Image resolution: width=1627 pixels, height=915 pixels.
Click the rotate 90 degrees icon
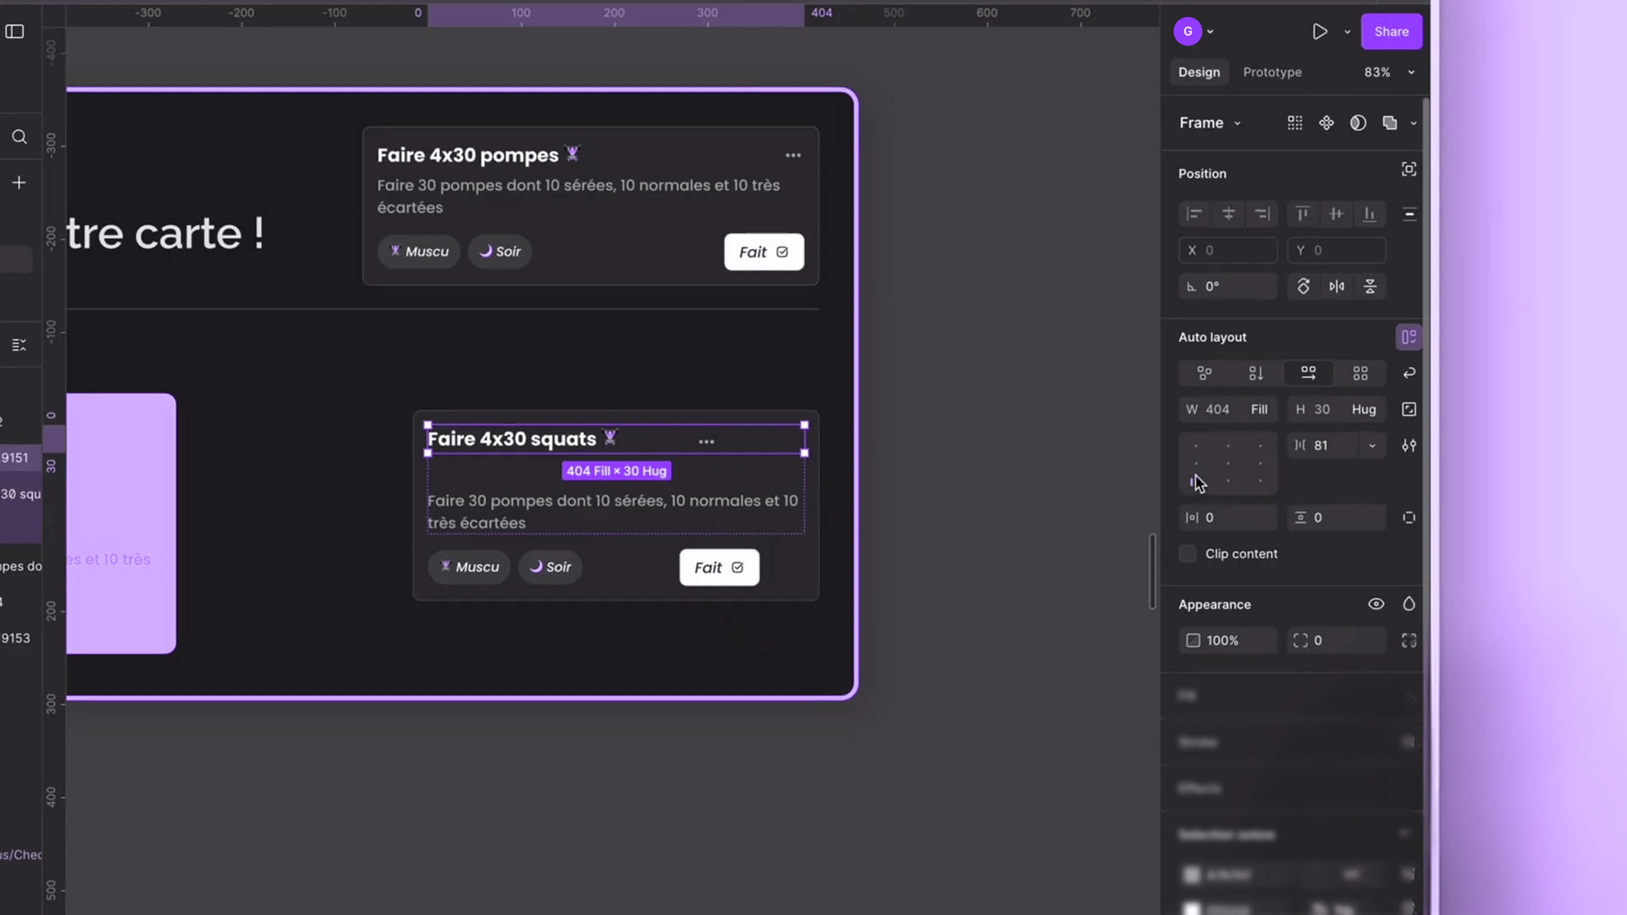pyautogui.click(x=1303, y=286)
